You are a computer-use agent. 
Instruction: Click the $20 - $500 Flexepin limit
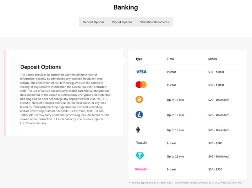(x=215, y=143)
